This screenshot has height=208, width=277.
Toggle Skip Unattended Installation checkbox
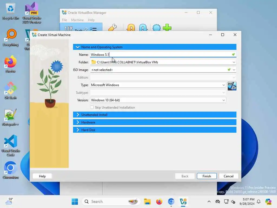(92, 107)
